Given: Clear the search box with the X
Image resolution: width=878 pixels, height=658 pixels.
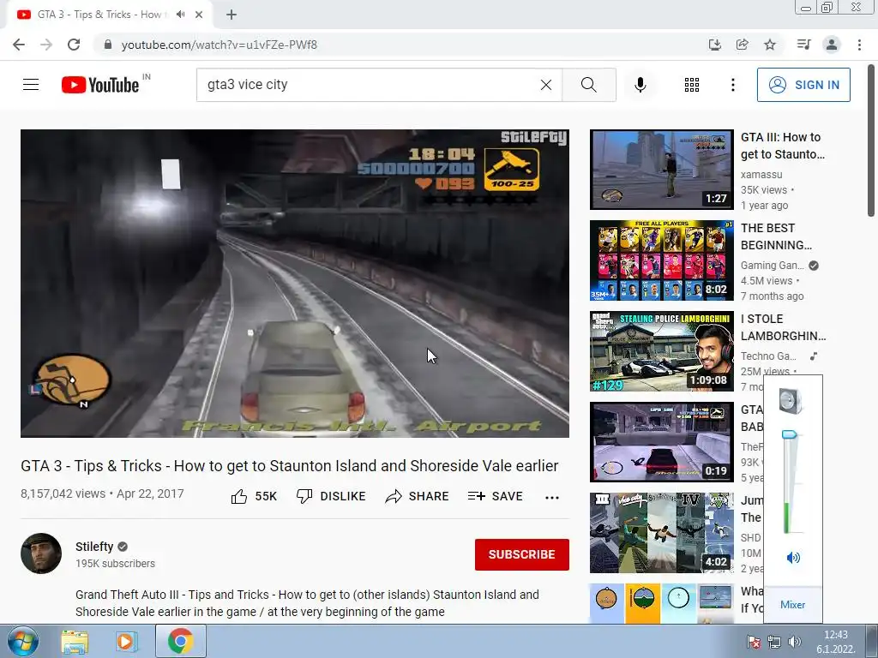Looking at the screenshot, I should (x=546, y=85).
